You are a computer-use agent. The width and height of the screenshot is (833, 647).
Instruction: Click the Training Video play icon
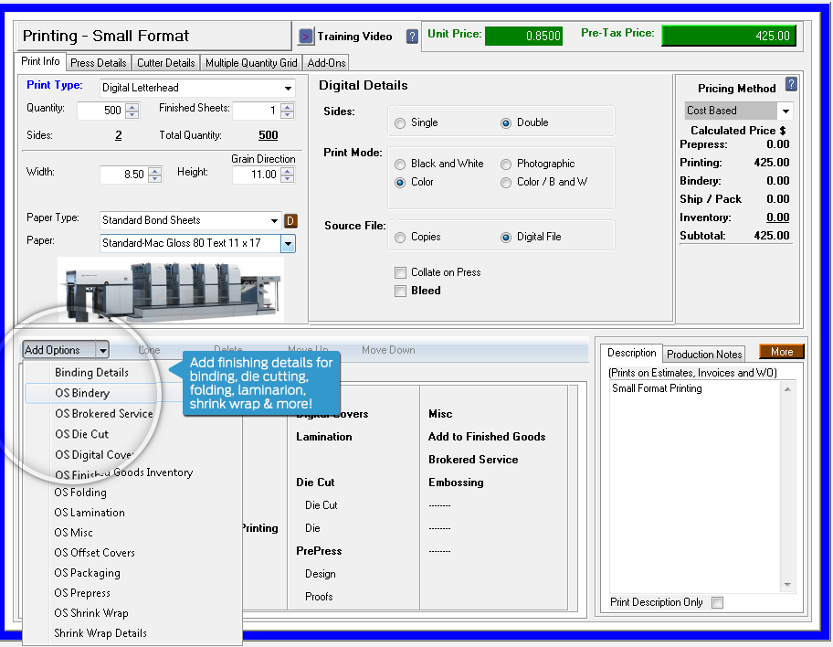305,37
